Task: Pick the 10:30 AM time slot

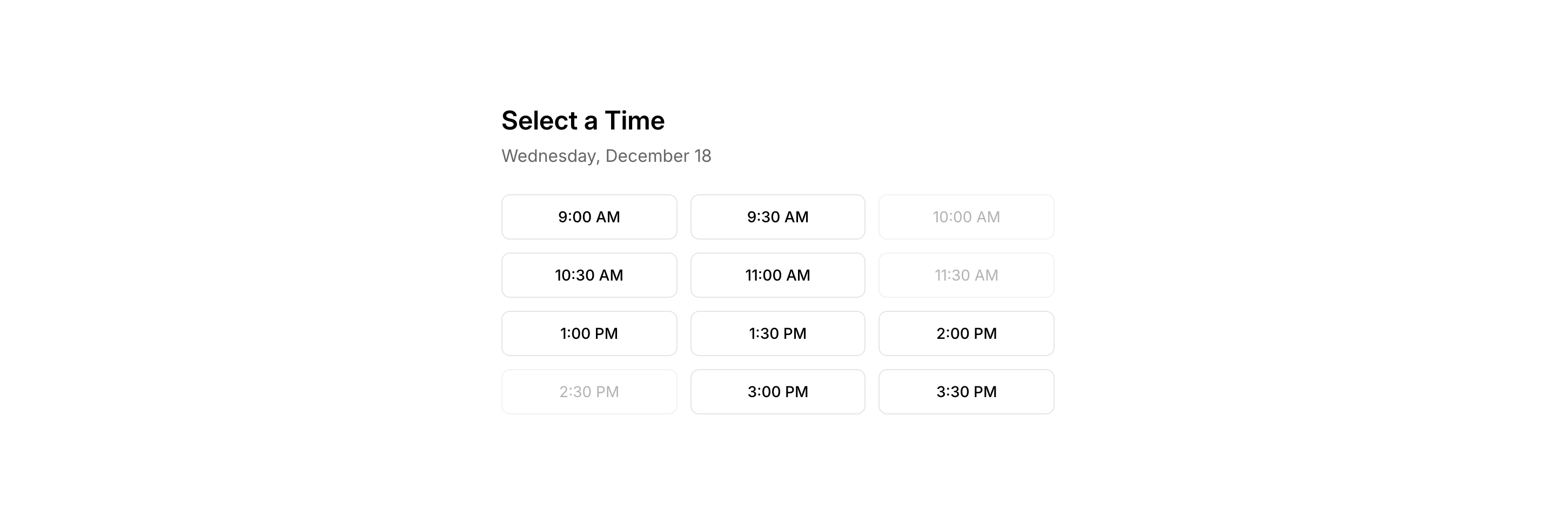Action: pos(589,275)
